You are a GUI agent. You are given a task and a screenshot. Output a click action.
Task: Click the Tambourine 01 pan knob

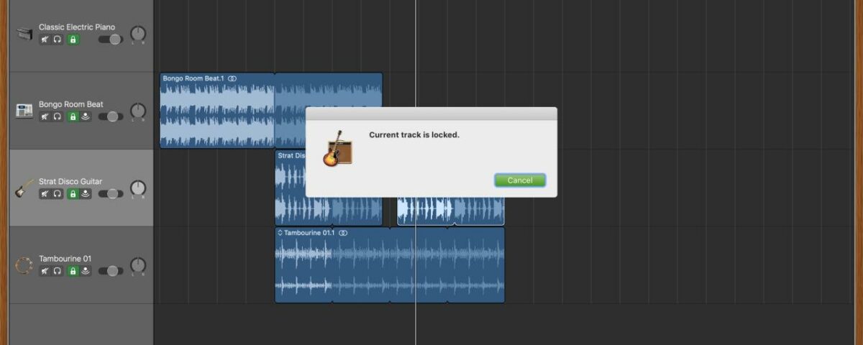137,265
